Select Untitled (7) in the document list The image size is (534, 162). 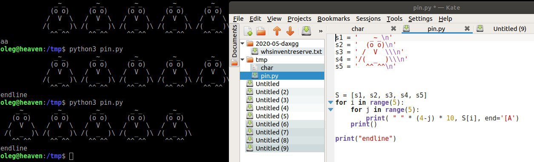pos(272,132)
